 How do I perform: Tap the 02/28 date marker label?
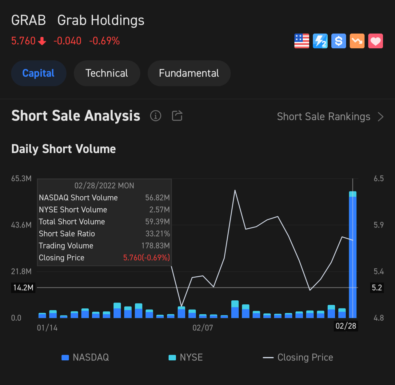pyautogui.click(x=346, y=326)
